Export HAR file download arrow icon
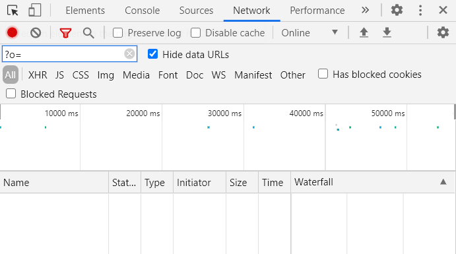 tap(387, 32)
